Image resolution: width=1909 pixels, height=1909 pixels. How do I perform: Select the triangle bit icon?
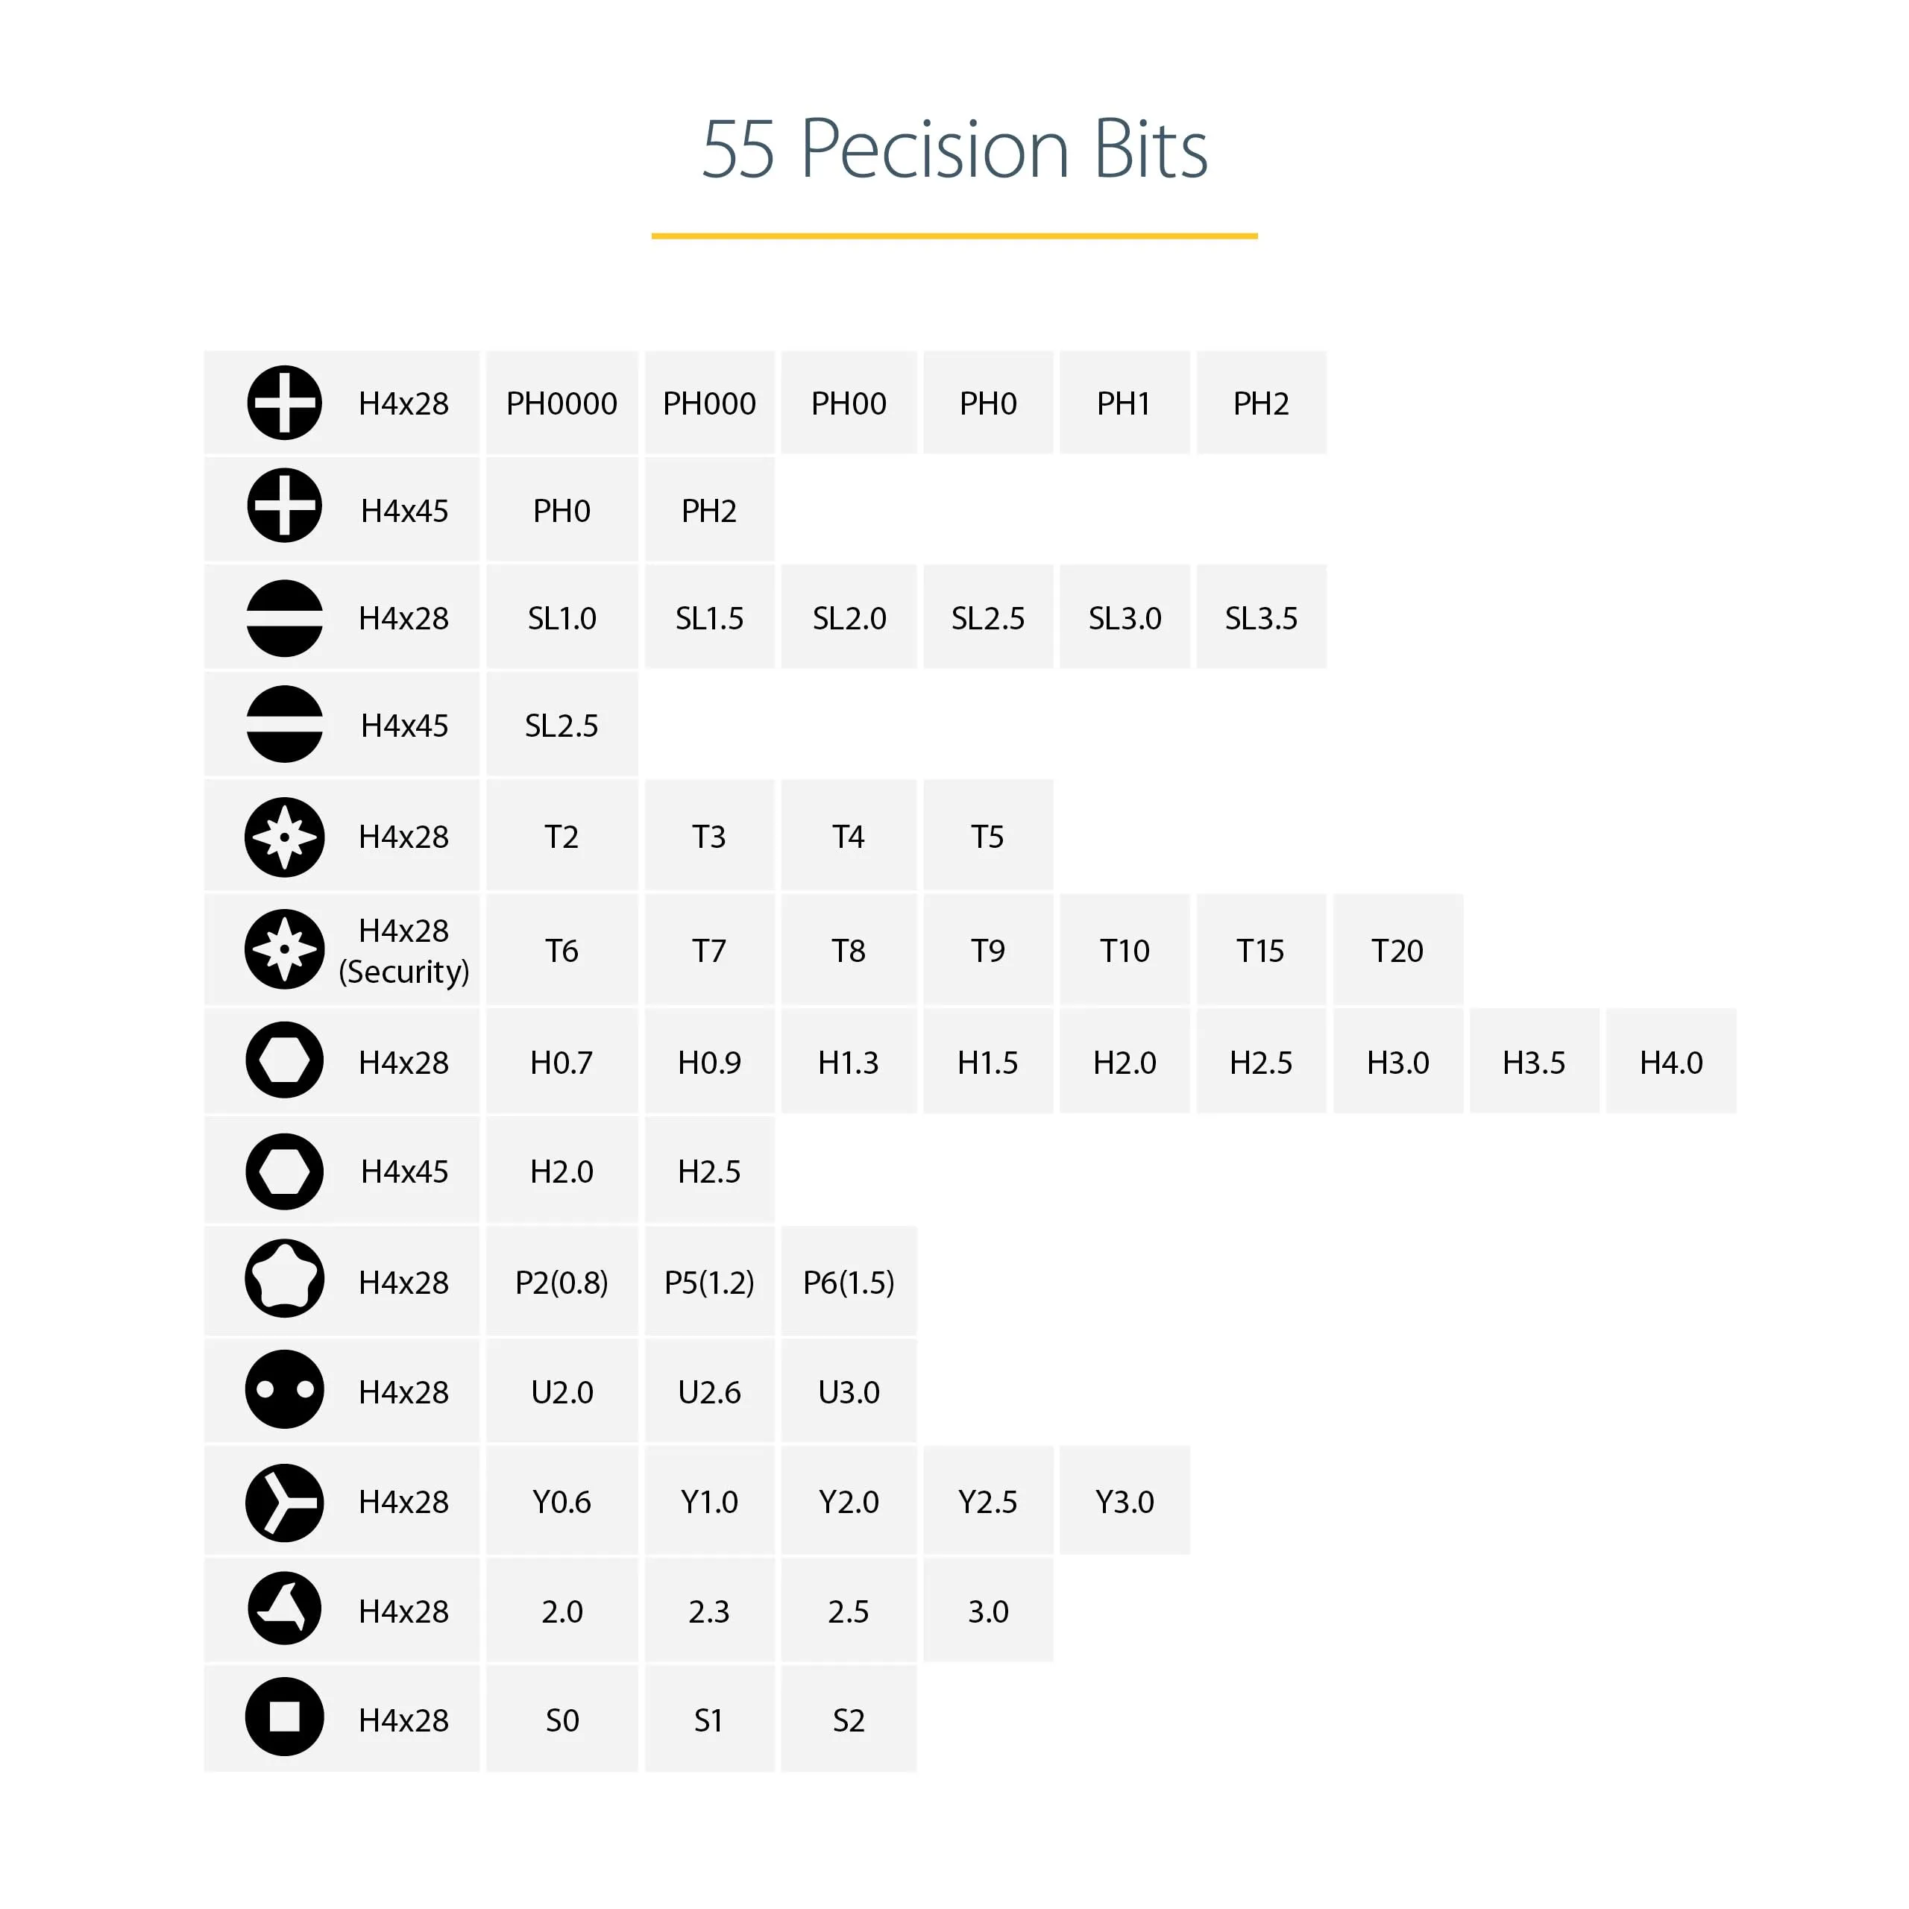pos(285,1610)
